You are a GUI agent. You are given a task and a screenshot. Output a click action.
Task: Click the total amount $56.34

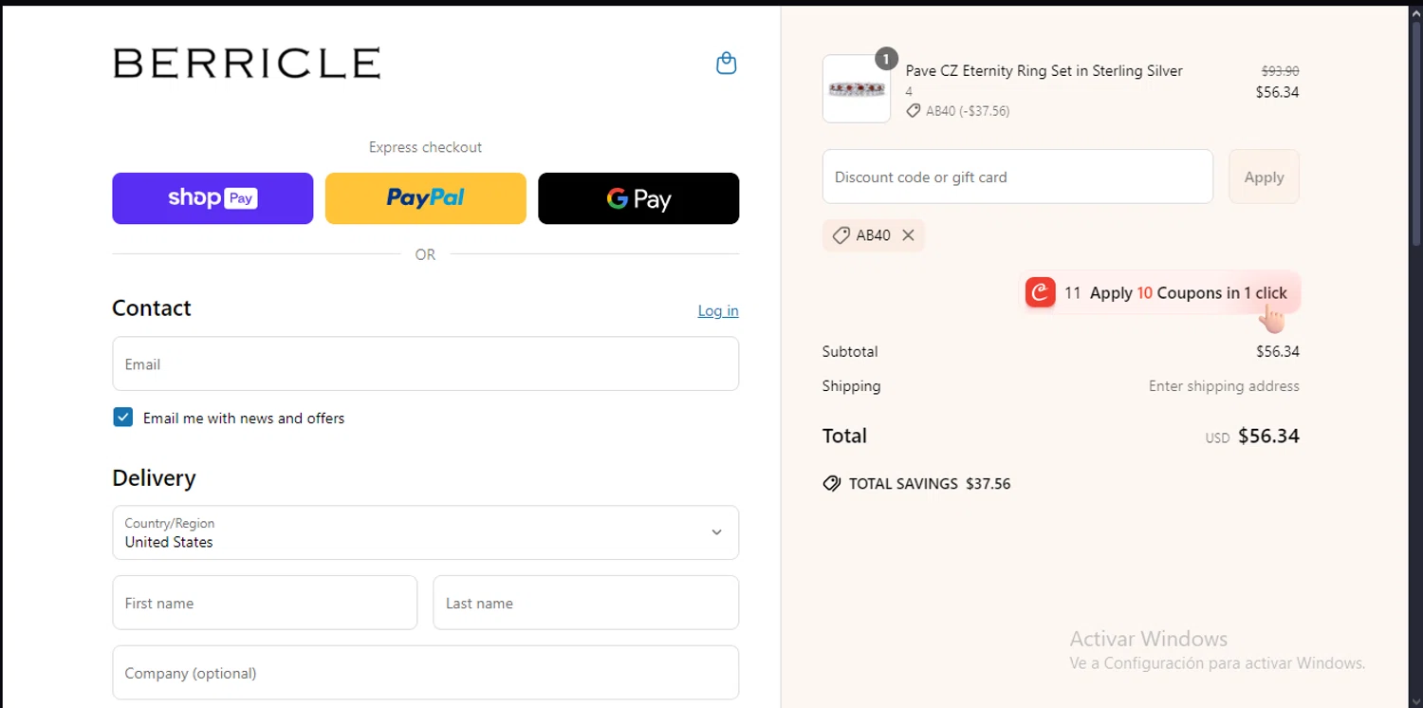1268,437
